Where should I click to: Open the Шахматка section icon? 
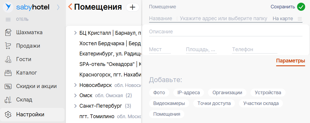click(x=8, y=33)
